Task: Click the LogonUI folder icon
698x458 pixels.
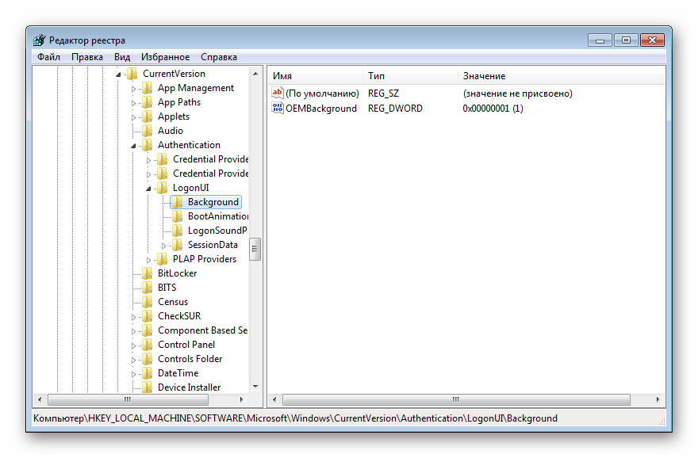Action: point(163,188)
